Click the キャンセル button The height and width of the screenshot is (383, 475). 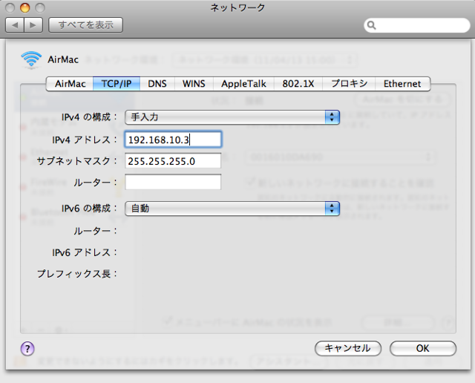[348, 348]
